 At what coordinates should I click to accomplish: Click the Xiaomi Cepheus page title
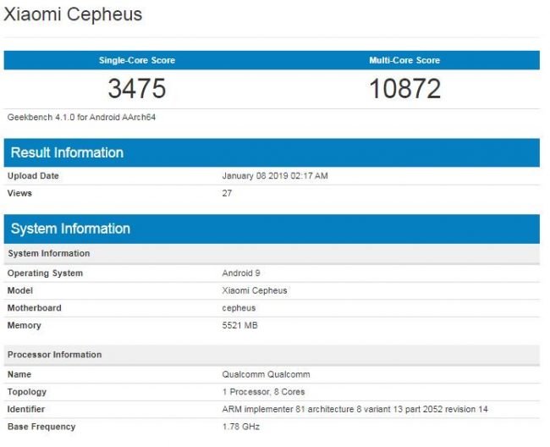73,14
